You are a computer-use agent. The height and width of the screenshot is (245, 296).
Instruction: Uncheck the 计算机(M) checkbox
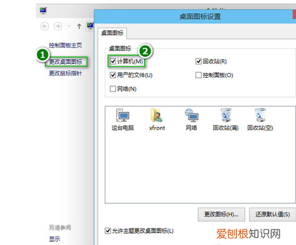click(113, 62)
